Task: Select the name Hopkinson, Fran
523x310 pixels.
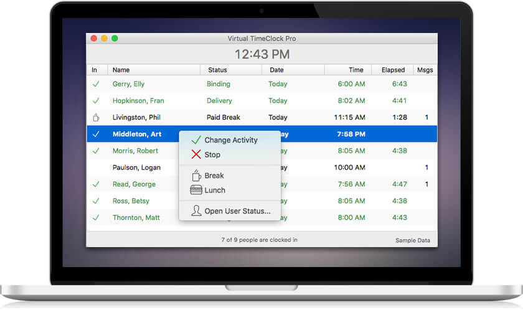Action: 138,101
